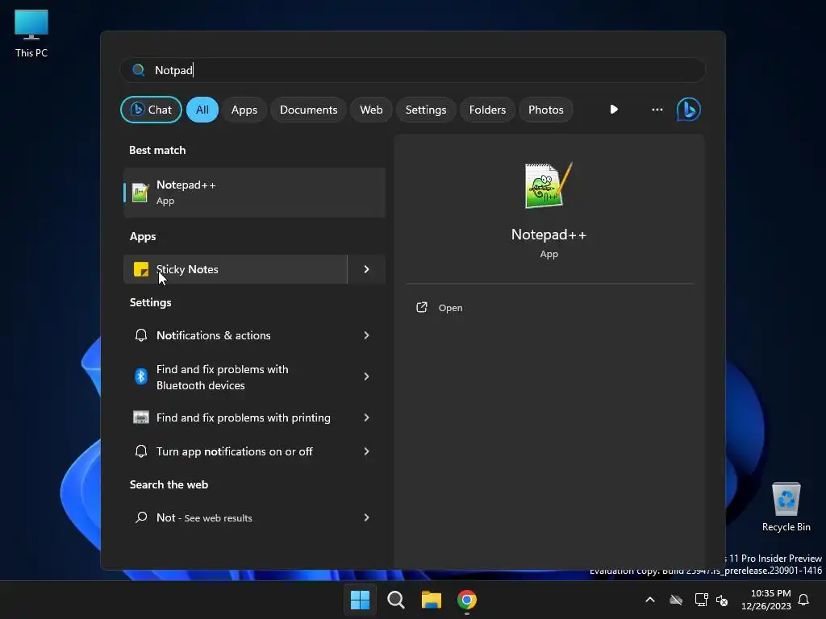Open the Bing Chat filter pill
The width and height of the screenshot is (826, 619).
[x=151, y=110]
